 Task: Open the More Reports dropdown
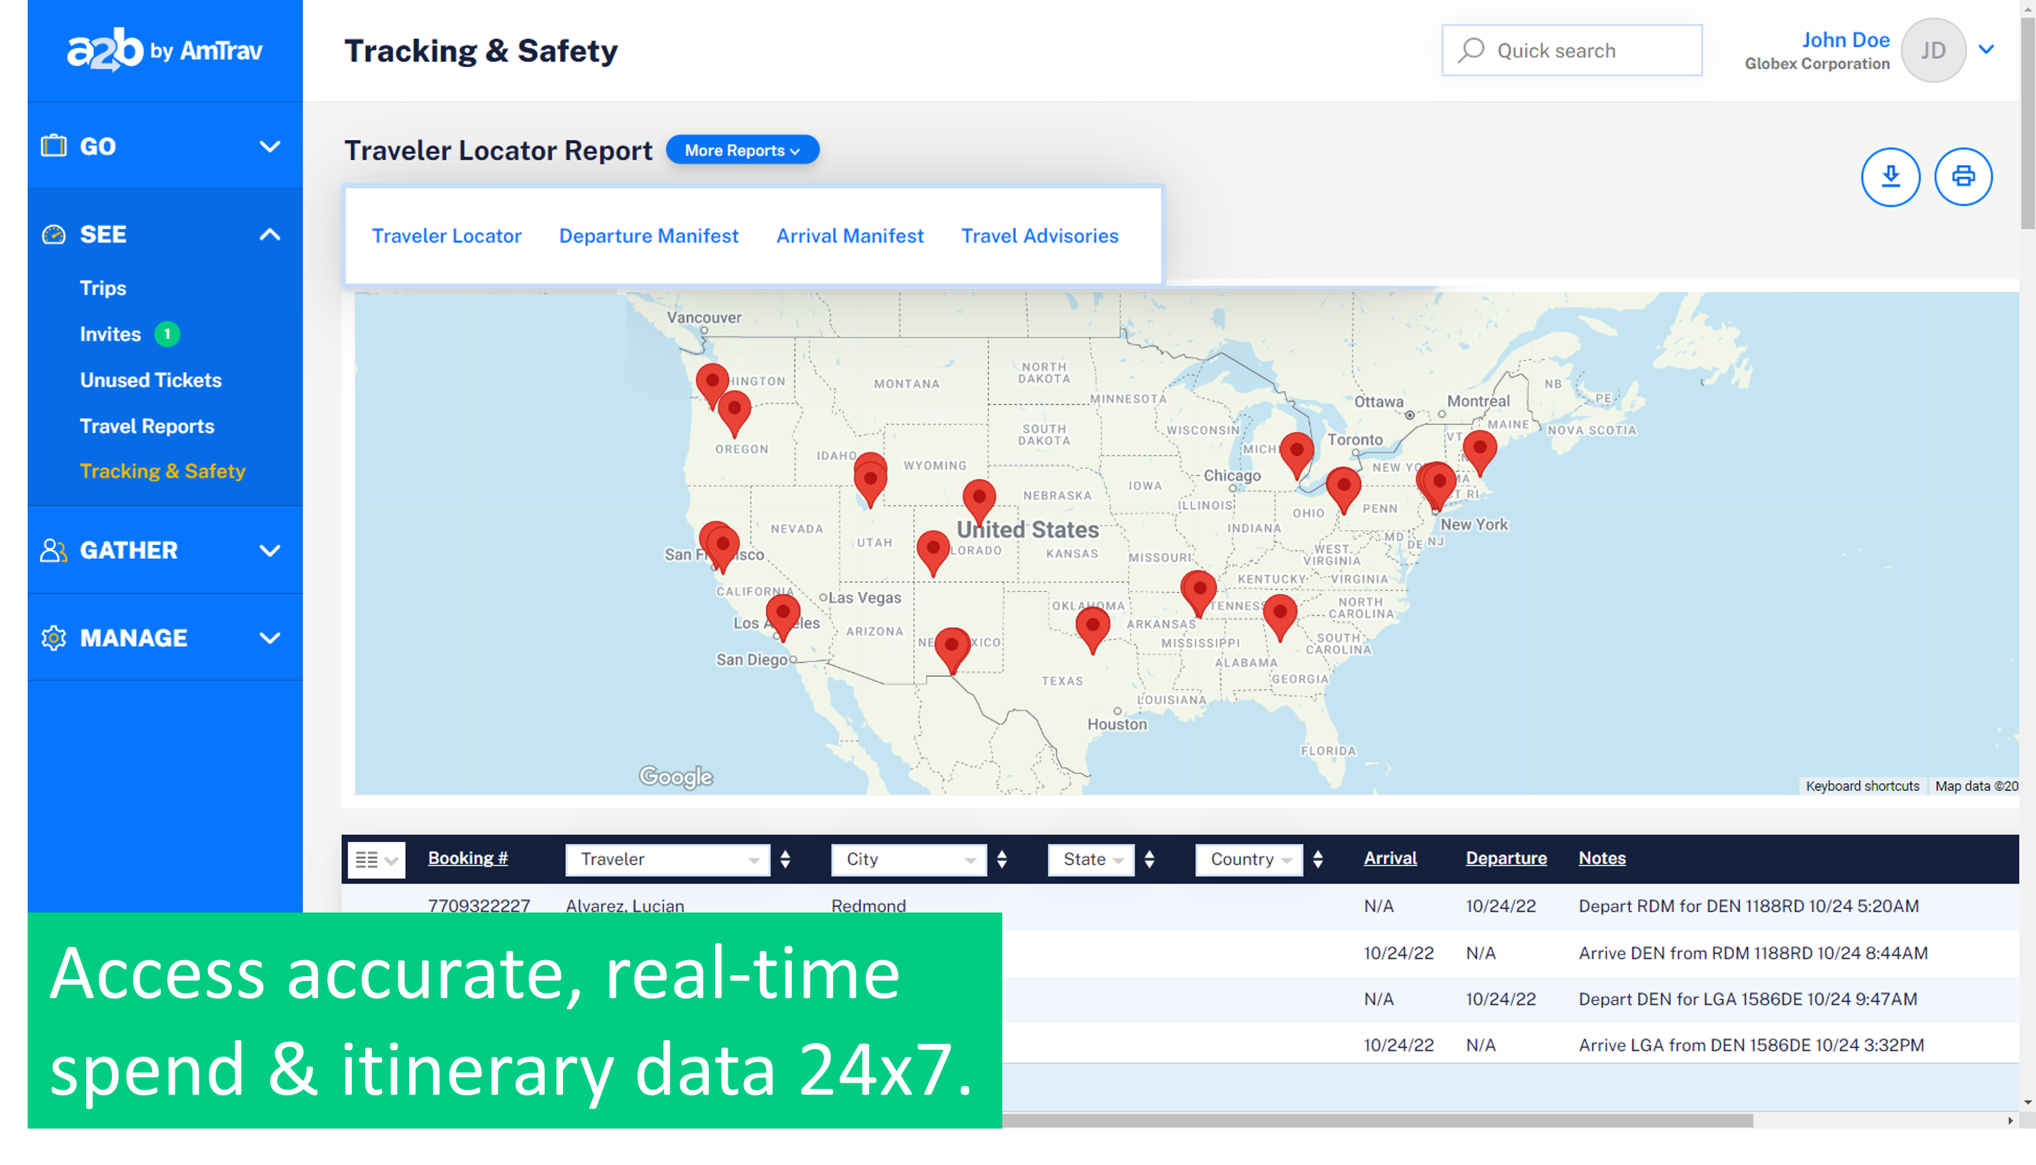tap(741, 151)
